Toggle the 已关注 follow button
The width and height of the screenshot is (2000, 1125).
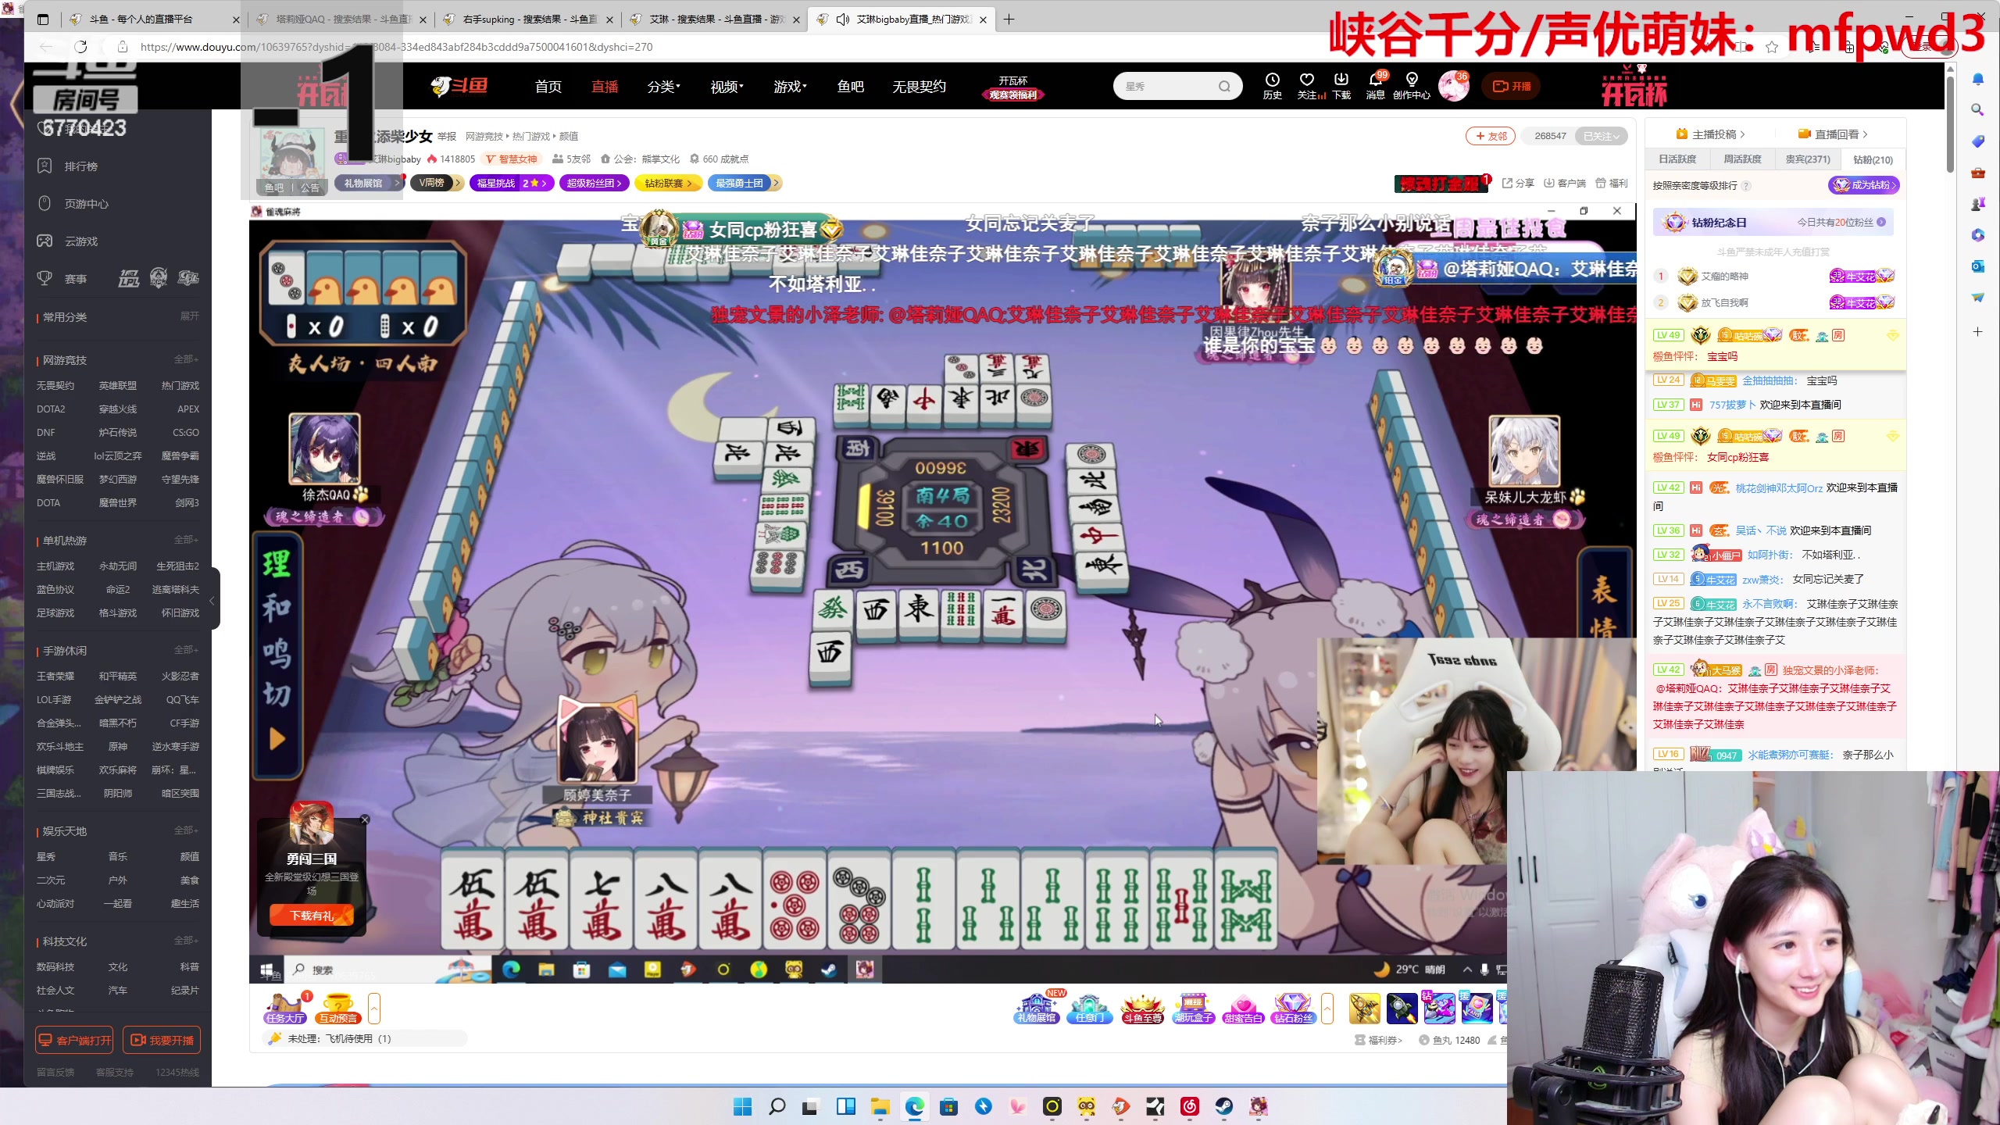tap(1601, 136)
